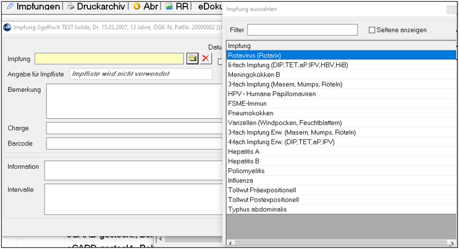
Task: Click the Information text box
Action: coord(133,170)
